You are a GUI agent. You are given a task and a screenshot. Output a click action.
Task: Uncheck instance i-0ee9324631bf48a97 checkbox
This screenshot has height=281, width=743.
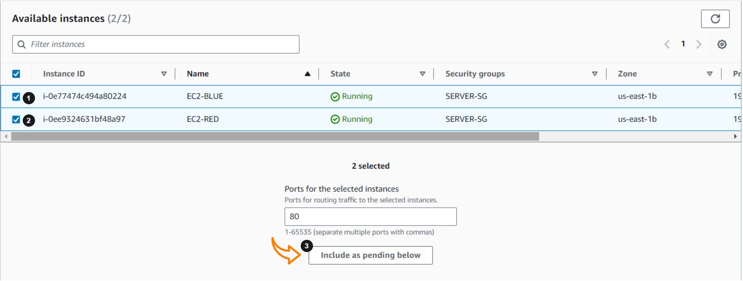point(16,120)
